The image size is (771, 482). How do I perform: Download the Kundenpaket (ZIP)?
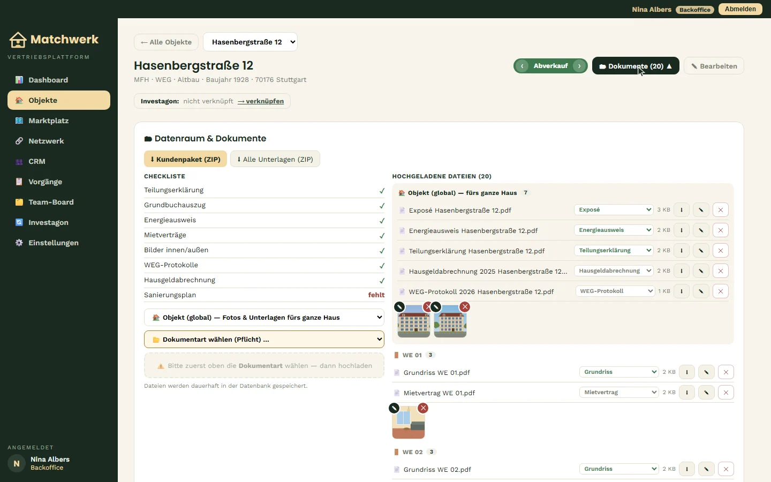click(x=185, y=159)
